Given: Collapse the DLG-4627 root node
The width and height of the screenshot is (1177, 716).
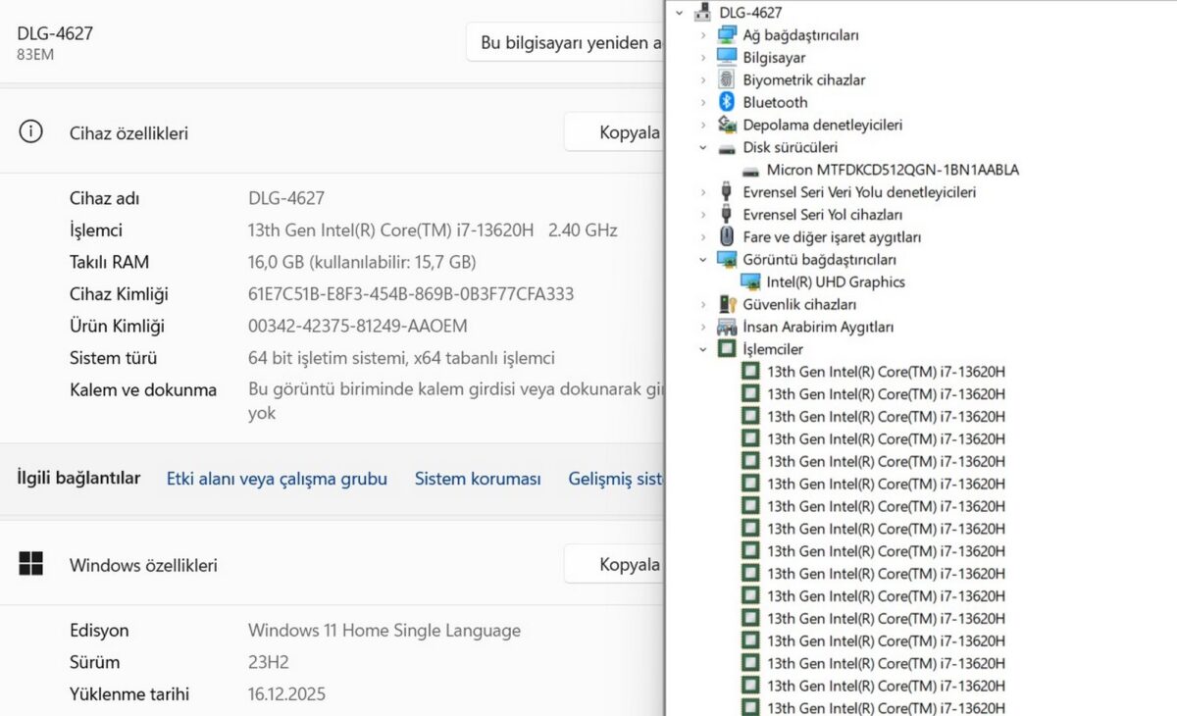Looking at the screenshot, I should click(680, 13).
